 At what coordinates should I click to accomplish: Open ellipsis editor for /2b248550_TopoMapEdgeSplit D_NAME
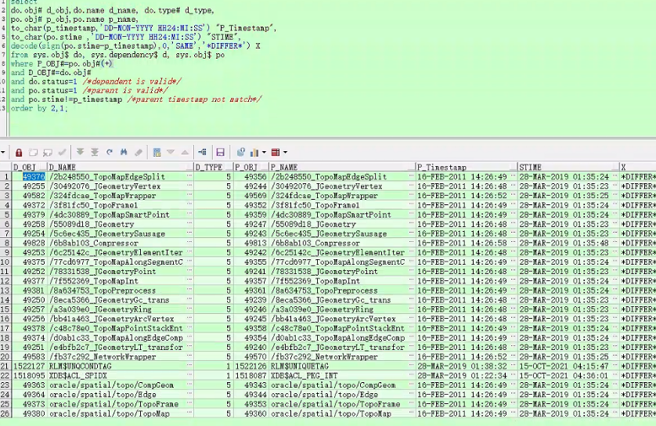coord(189,176)
